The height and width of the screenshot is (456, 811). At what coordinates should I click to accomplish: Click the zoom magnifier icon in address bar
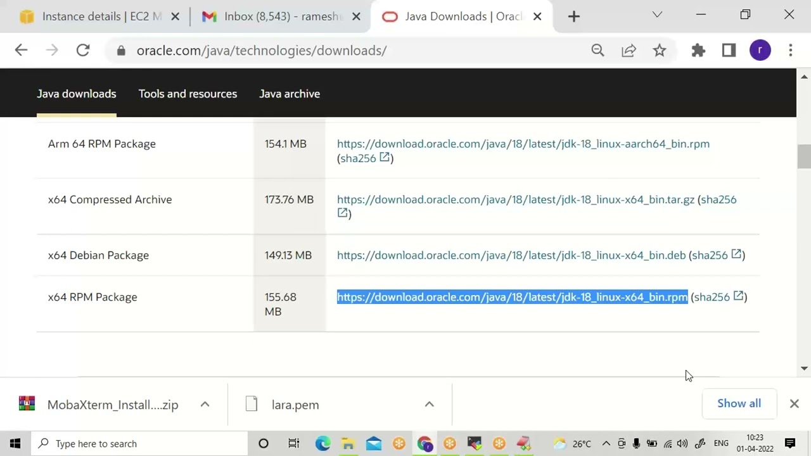tap(597, 51)
